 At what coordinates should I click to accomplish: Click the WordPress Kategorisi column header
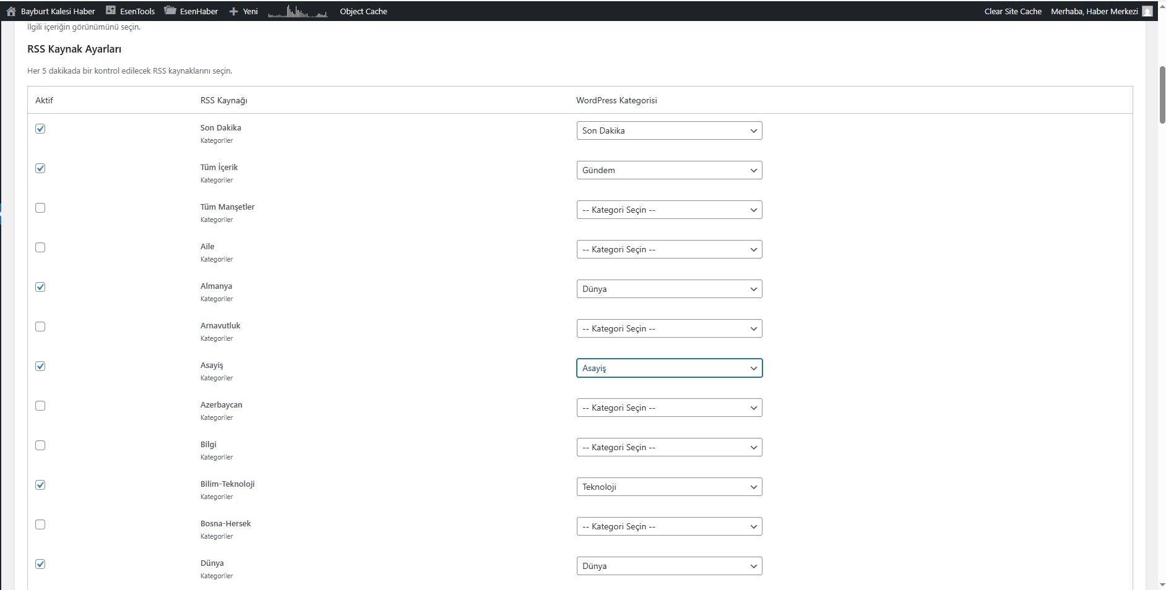(x=616, y=100)
